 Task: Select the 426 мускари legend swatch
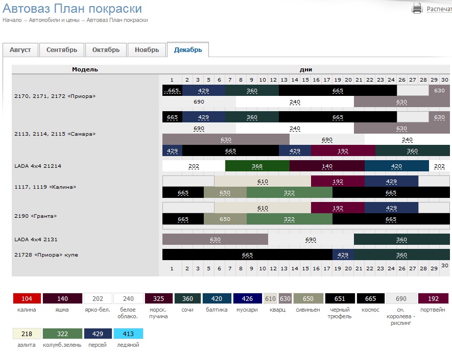pos(247,298)
